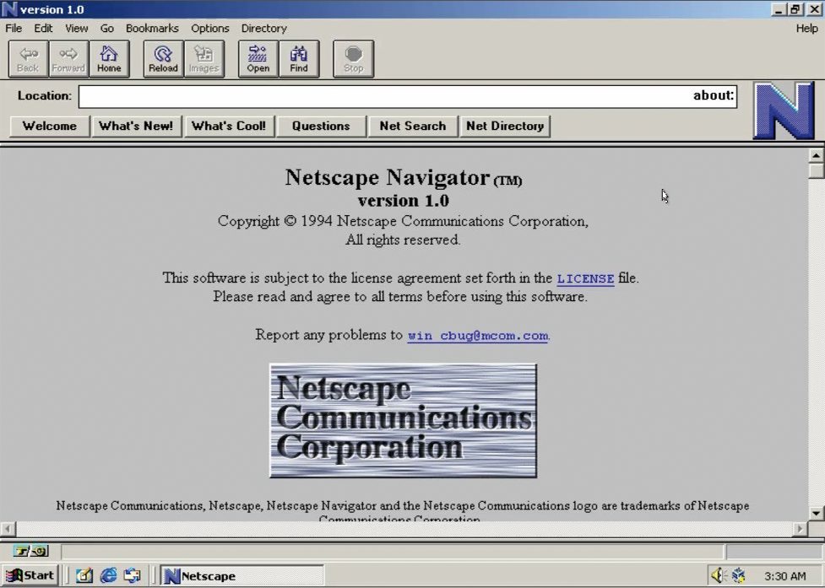Image resolution: width=825 pixels, height=588 pixels.
Task: Close the Netscape window
Action: coord(813,9)
